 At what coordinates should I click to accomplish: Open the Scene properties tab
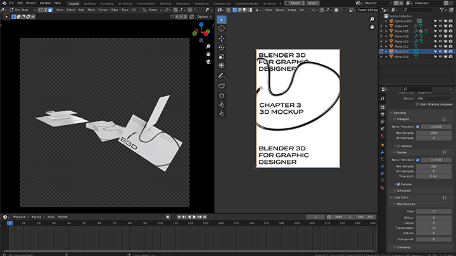(383, 128)
